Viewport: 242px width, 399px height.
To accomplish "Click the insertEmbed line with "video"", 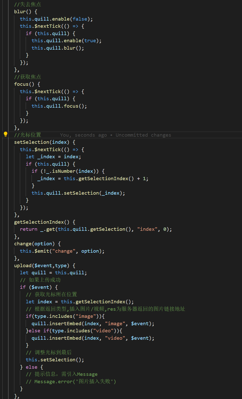I will (x=93, y=338).
